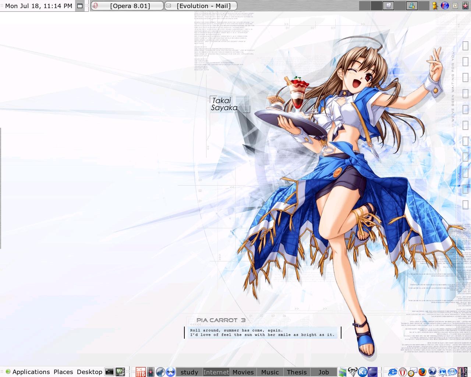This screenshot has width=471, height=377.
Task: Restore the Evolution - Mail window from taskbar
Action: [201, 6]
